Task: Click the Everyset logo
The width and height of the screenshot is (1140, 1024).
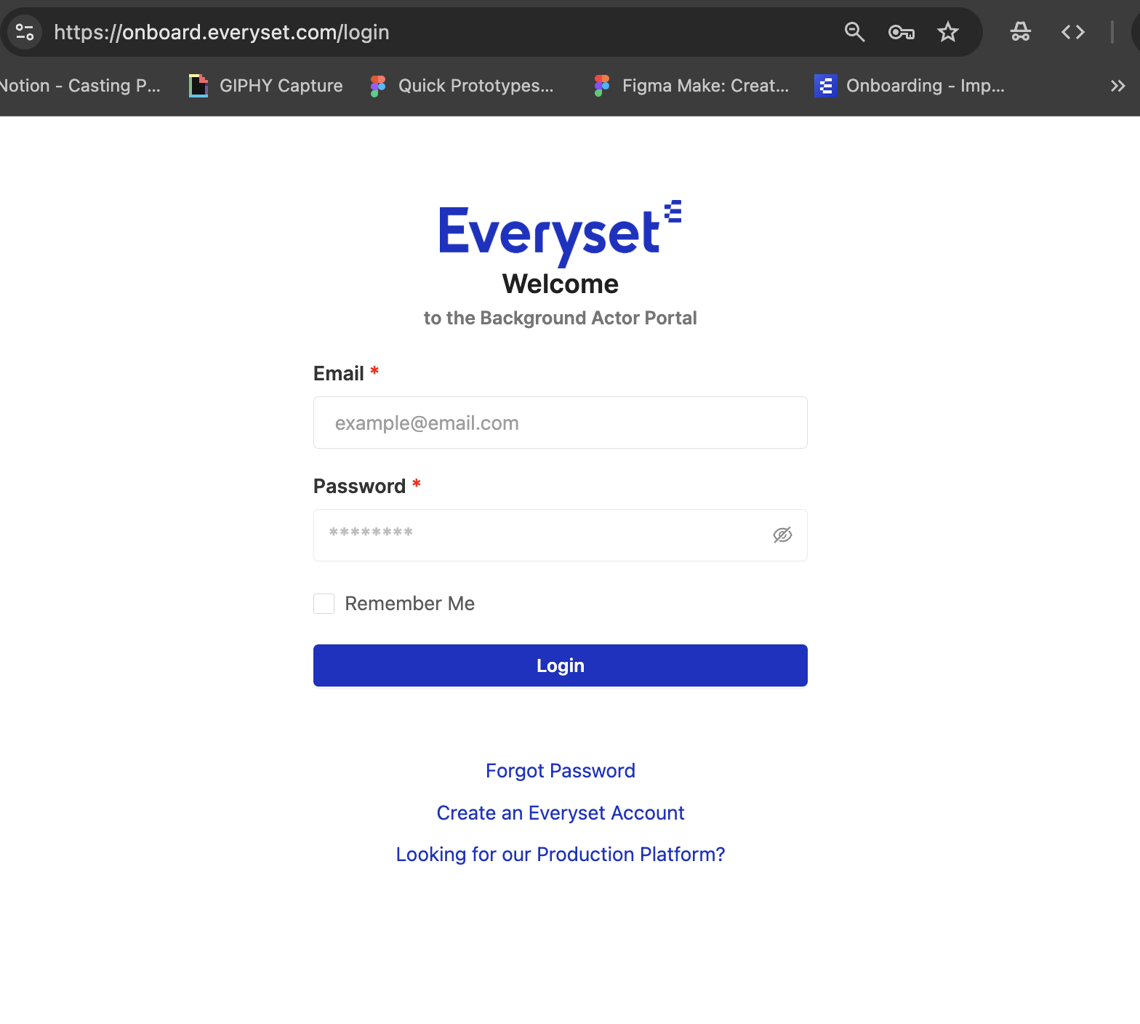Action: click(561, 233)
